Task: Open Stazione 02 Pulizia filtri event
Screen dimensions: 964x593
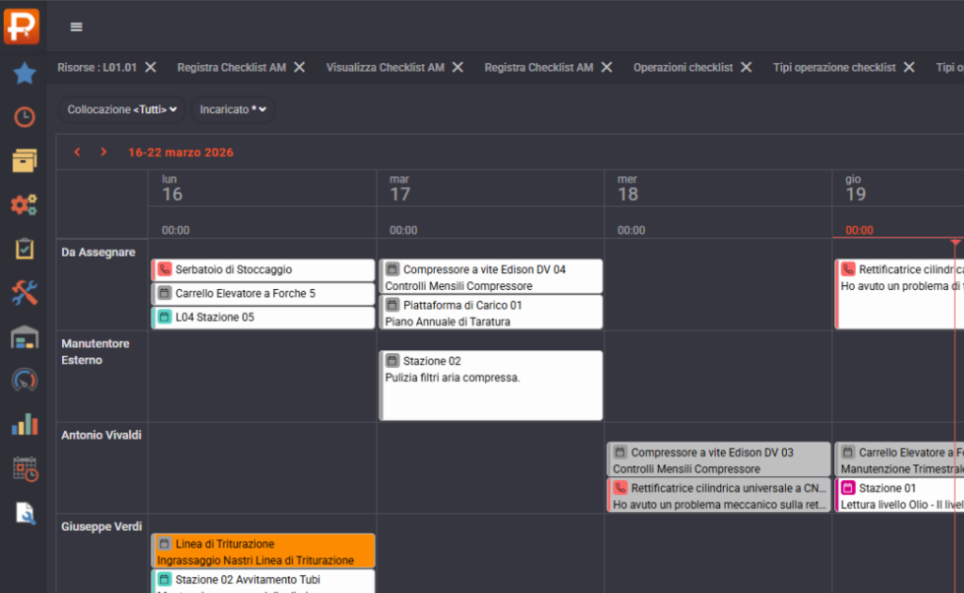Action: click(x=491, y=385)
